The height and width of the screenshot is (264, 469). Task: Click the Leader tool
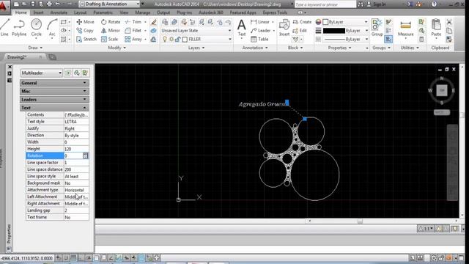pyautogui.click(x=261, y=31)
